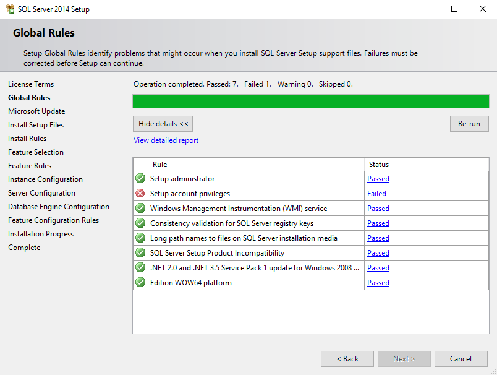The image size is (497, 375).
Task: Click green check icon for Long path names rule
Action: click(x=140, y=238)
